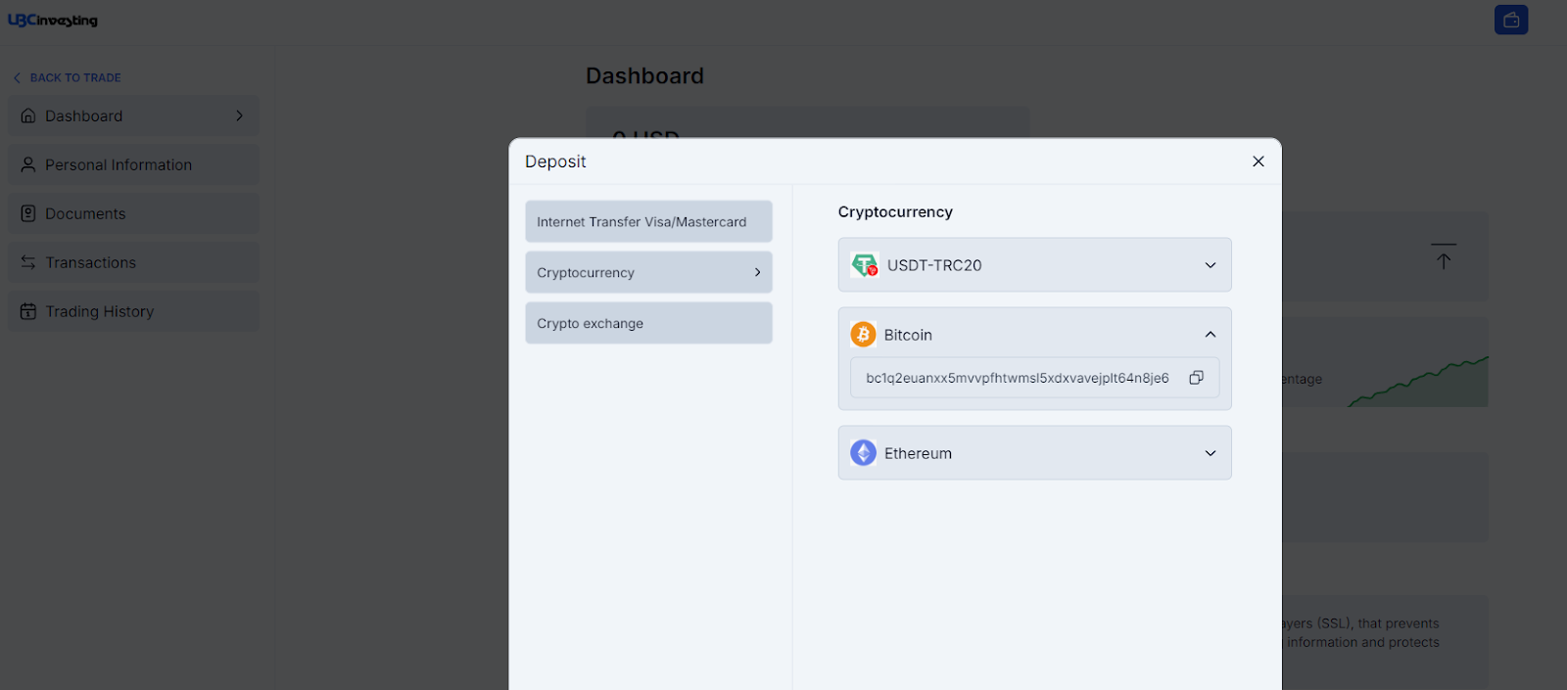
Task: Click the UBCinvesting logo
Action: [53, 21]
